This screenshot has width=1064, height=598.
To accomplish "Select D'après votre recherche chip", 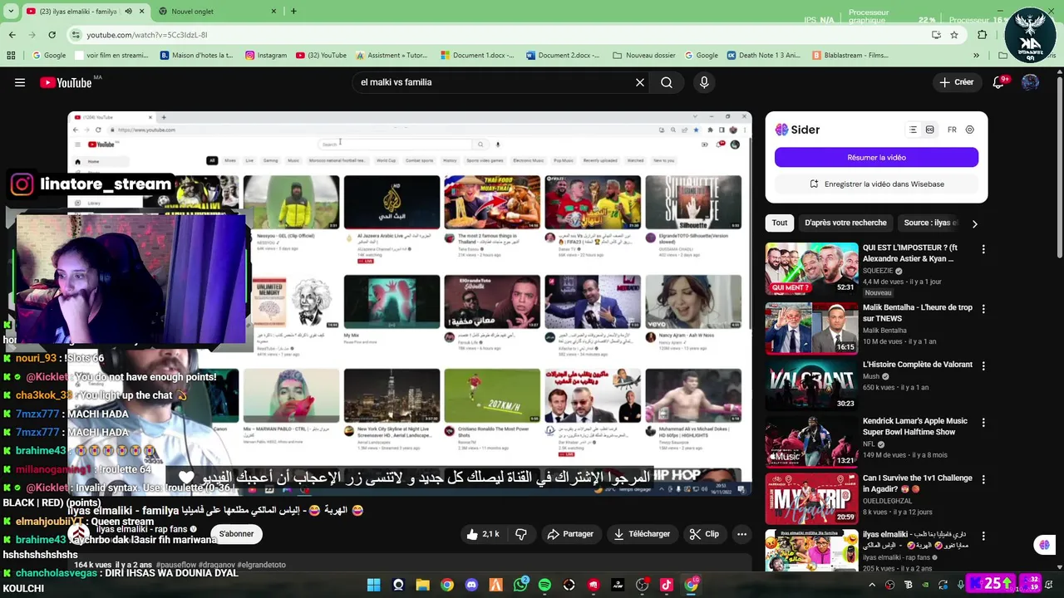I will pyautogui.click(x=845, y=223).
